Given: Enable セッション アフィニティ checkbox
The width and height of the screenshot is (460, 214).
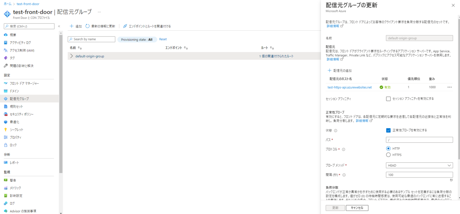Looking at the screenshot, I should (388, 99).
